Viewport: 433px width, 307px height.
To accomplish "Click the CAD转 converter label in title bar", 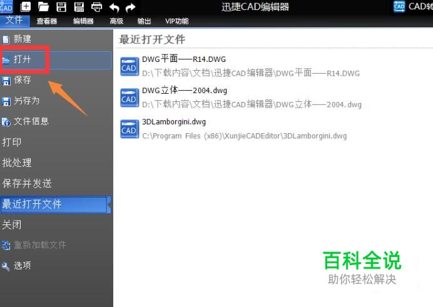I will tap(420, 6).
